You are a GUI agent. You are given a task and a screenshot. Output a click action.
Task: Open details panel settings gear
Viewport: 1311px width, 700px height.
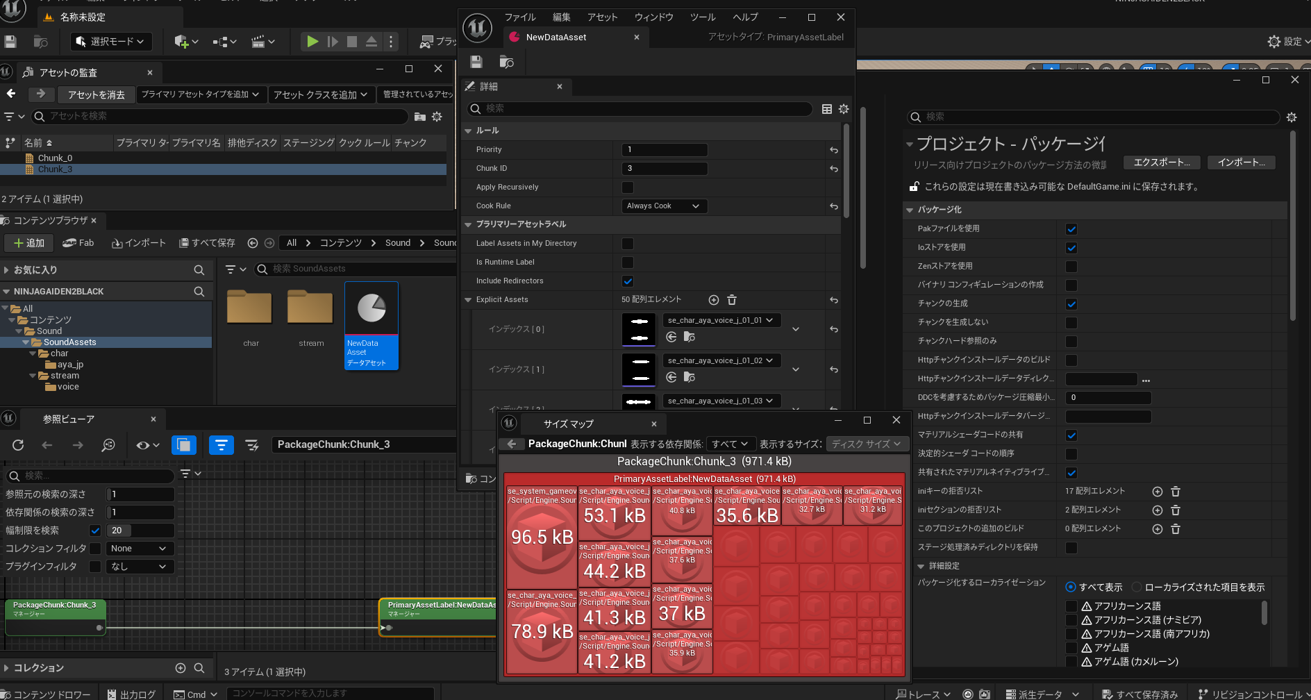tap(844, 109)
